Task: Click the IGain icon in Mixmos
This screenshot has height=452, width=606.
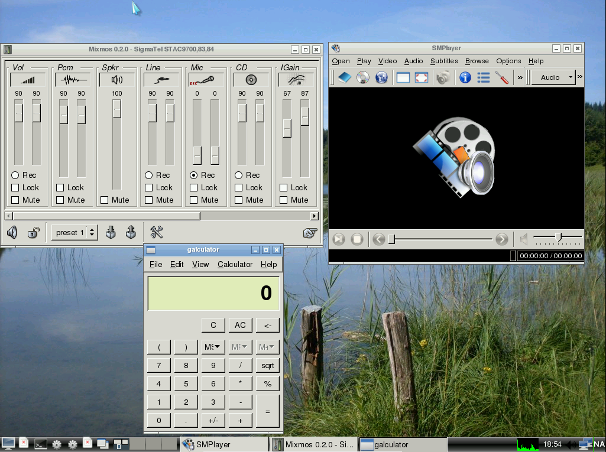Action: click(296, 80)
